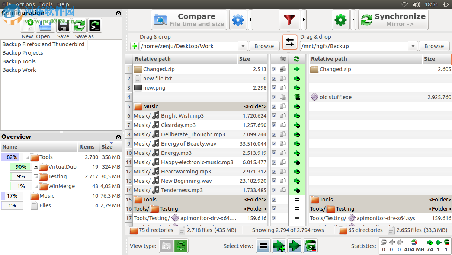Add an alternate folder pair with green plus

[x=134, y=46]
